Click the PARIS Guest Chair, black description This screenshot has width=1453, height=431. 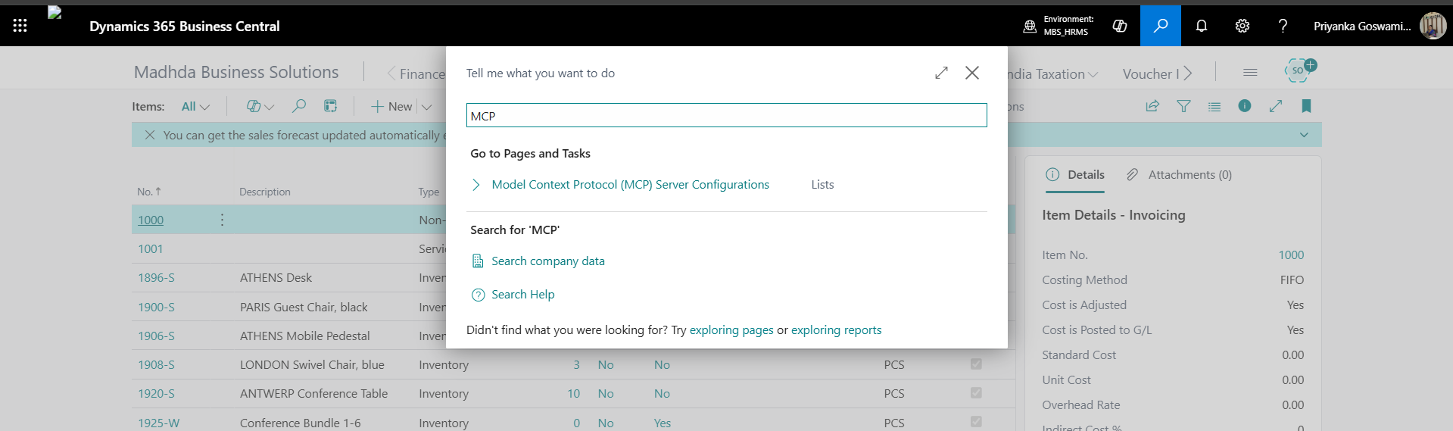click(304, 307)
